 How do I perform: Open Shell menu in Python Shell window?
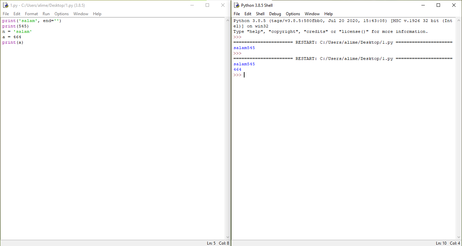[260, 14]
